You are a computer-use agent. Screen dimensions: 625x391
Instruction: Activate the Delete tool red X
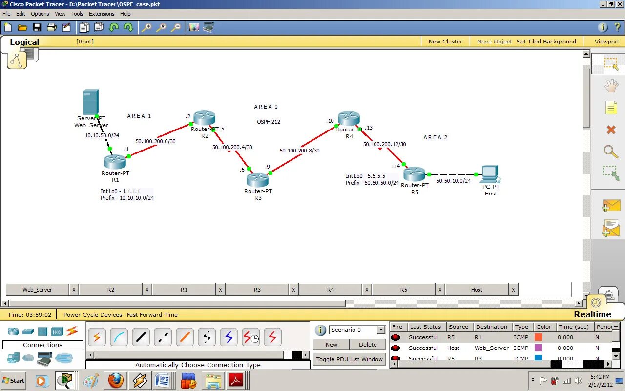click(x=611, y=130)
